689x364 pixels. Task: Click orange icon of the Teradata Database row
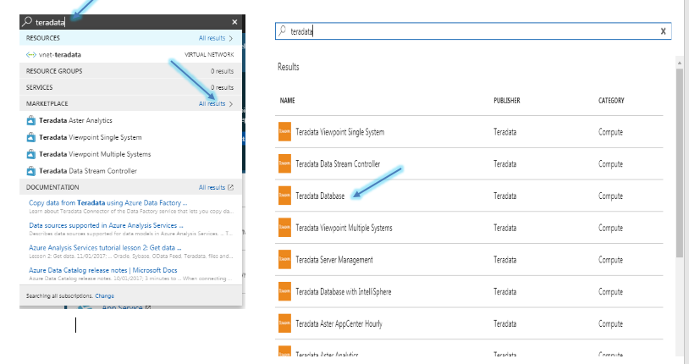pos(284,196)
